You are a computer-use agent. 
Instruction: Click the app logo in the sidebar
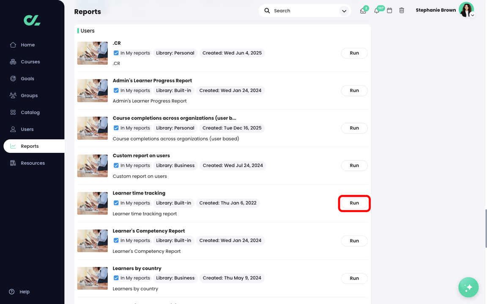tap(32, 20)
